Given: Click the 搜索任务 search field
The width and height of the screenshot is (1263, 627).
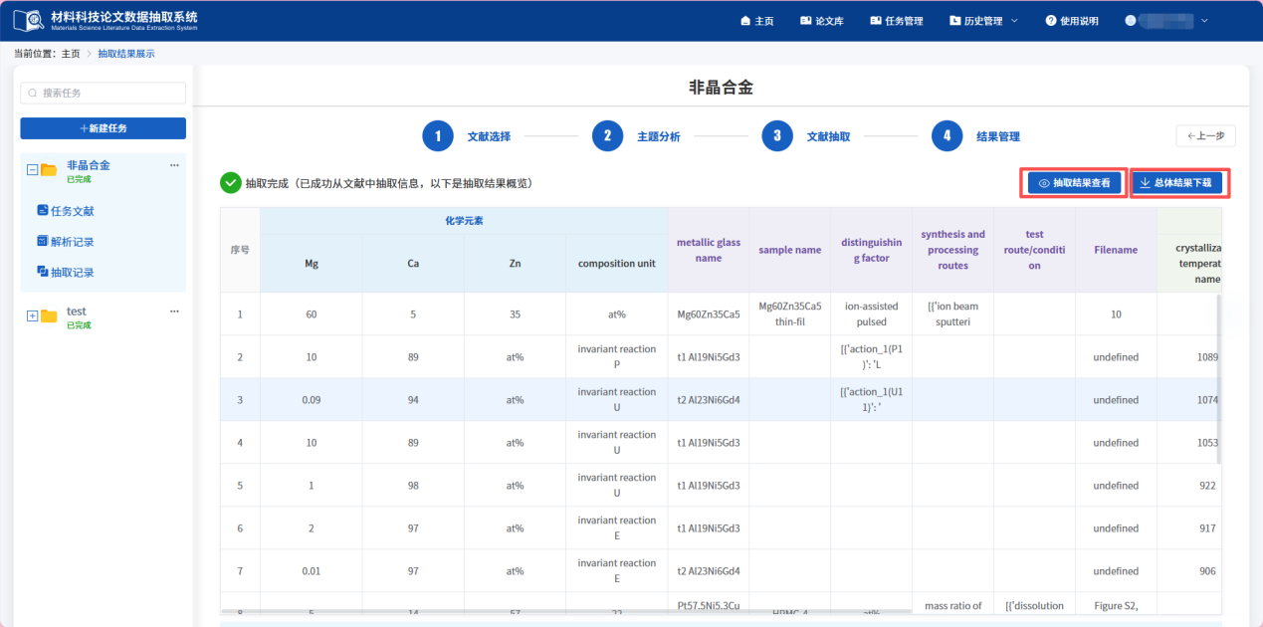Looking at the screenshot, I should (104, 93).
